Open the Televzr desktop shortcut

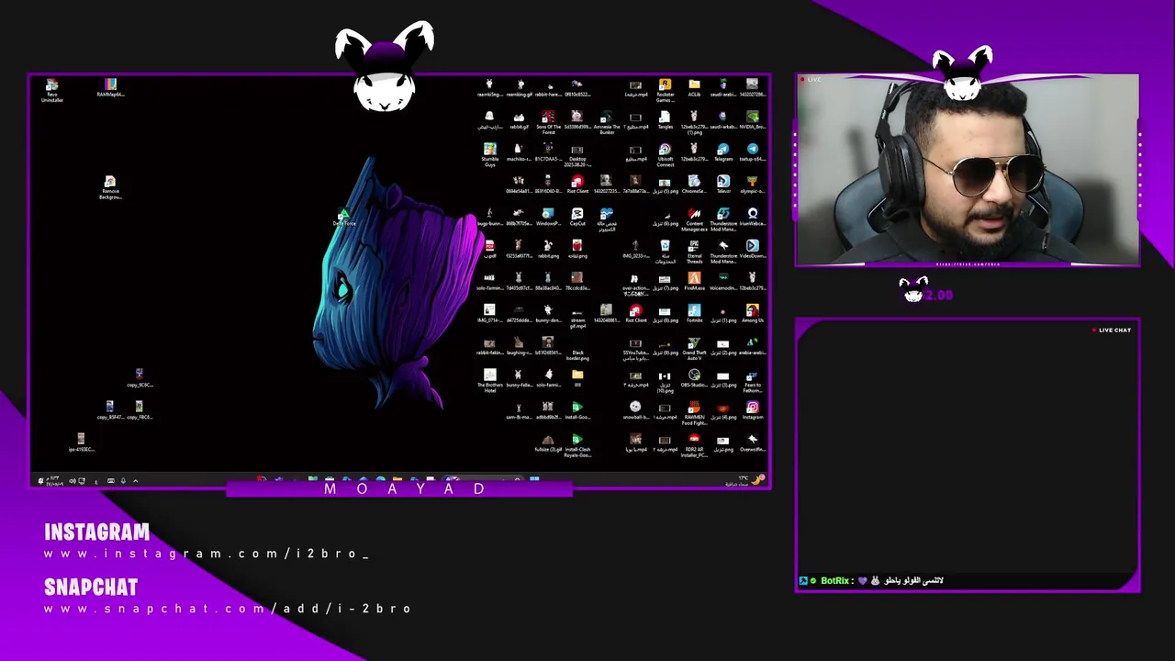[723, 185]
